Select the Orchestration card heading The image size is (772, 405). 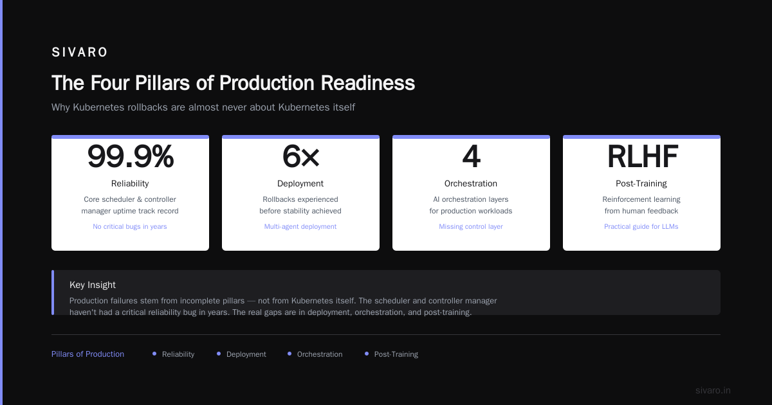tap(471, 183)
